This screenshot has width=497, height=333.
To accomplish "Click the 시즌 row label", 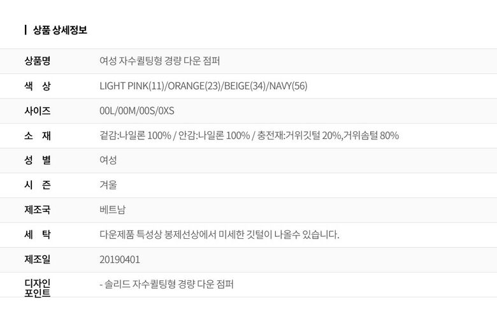I will (38, 185).
